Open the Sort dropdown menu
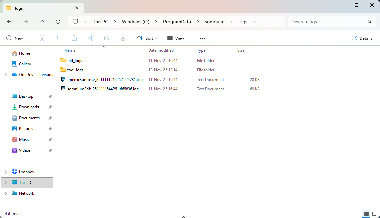380x218 pixels. pyautogui.click(x=148, y=38)
